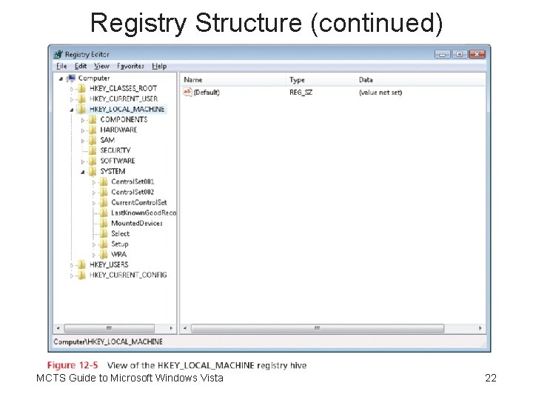
Task: Click the LastKnownGoodRecovery folder icon
Action: pos(104,213)
